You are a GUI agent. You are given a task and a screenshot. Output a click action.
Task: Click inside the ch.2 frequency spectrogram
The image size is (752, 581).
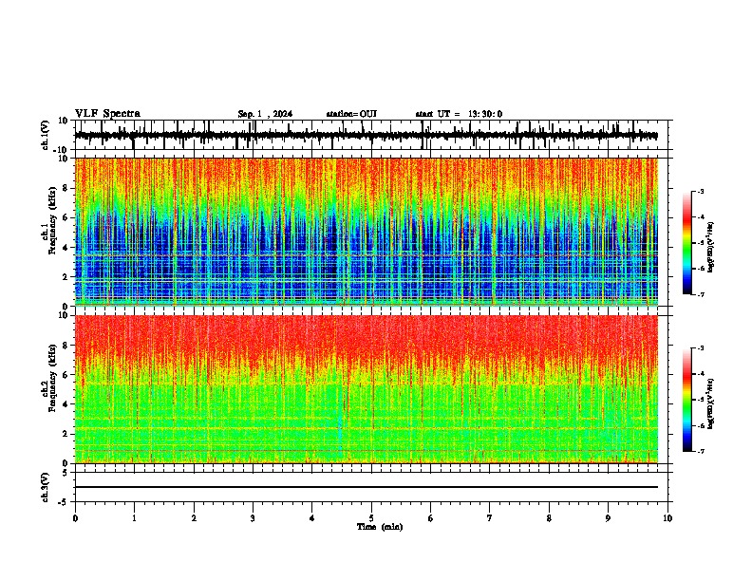click(367, 389)
